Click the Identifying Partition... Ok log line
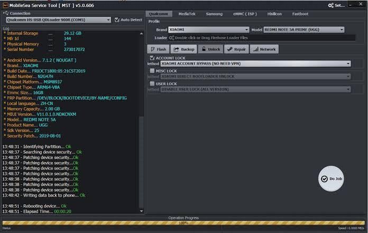Screen dimensions: 368x233 [x=36, y=147]
